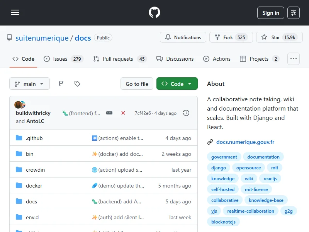Open the hamburger navigation menu
The height and width of the screenshot is (232, 309).
coord(15,13)
